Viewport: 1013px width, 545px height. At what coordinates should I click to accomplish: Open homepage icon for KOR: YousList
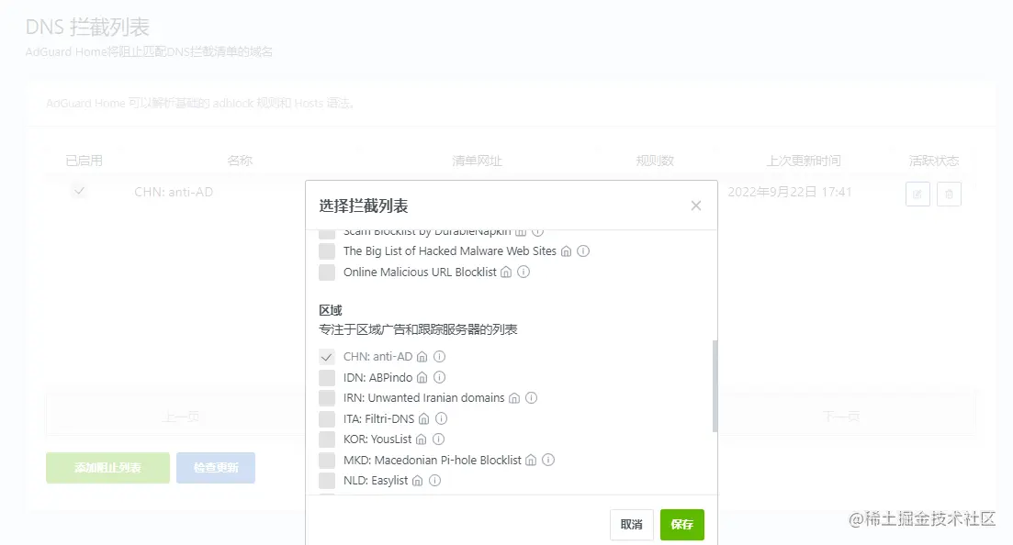(422, 439)
